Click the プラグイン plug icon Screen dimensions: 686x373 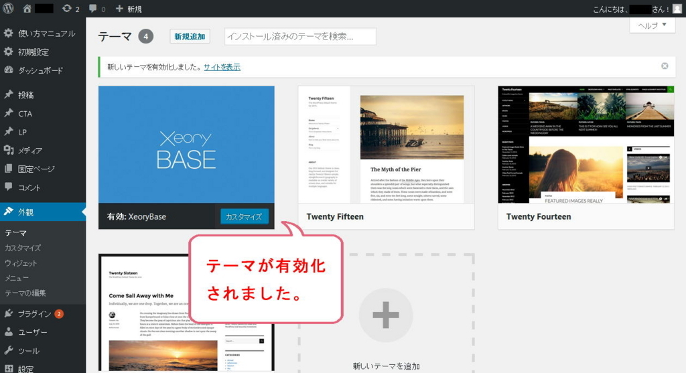[8, 313]
